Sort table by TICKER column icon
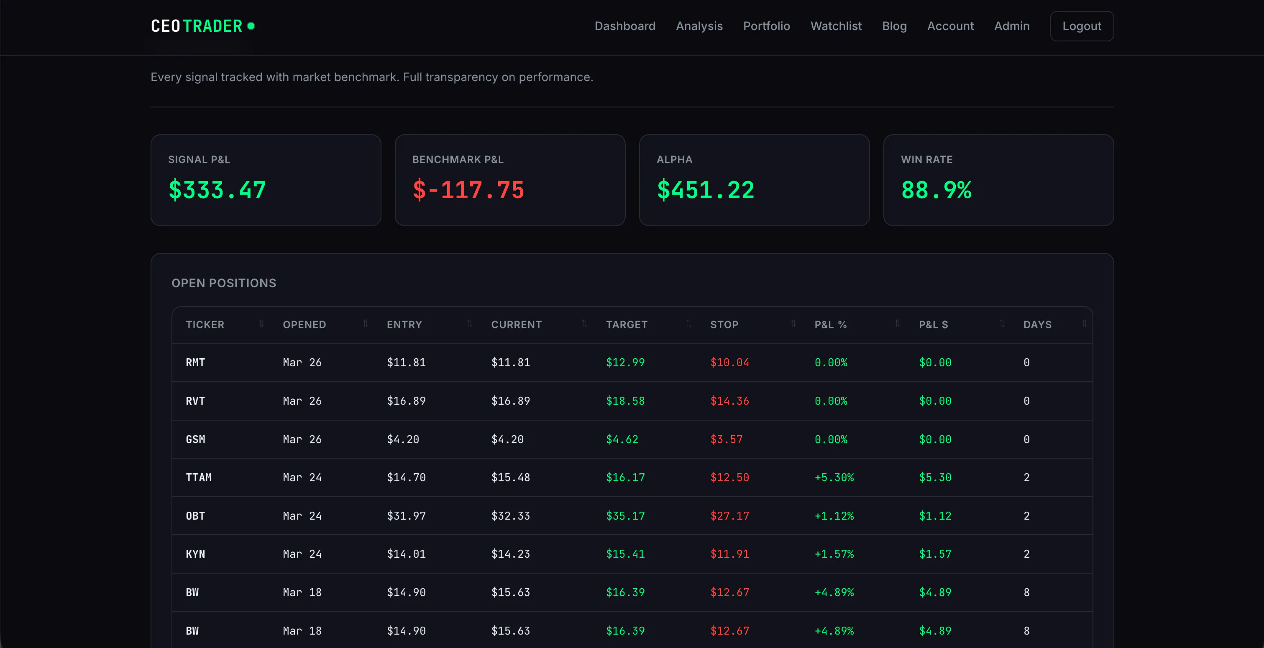The image size is (1264, 648). pos(261,324)
